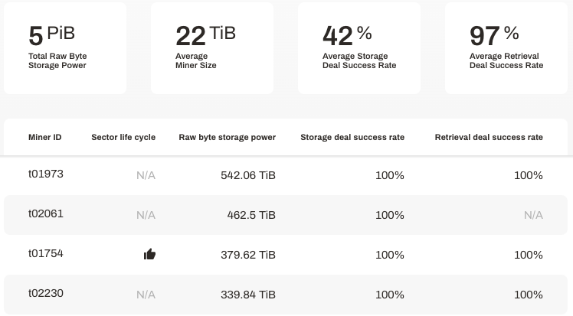Click the 542.06 TiB storage power value
573x316 pixels.
tap(247, 175)
